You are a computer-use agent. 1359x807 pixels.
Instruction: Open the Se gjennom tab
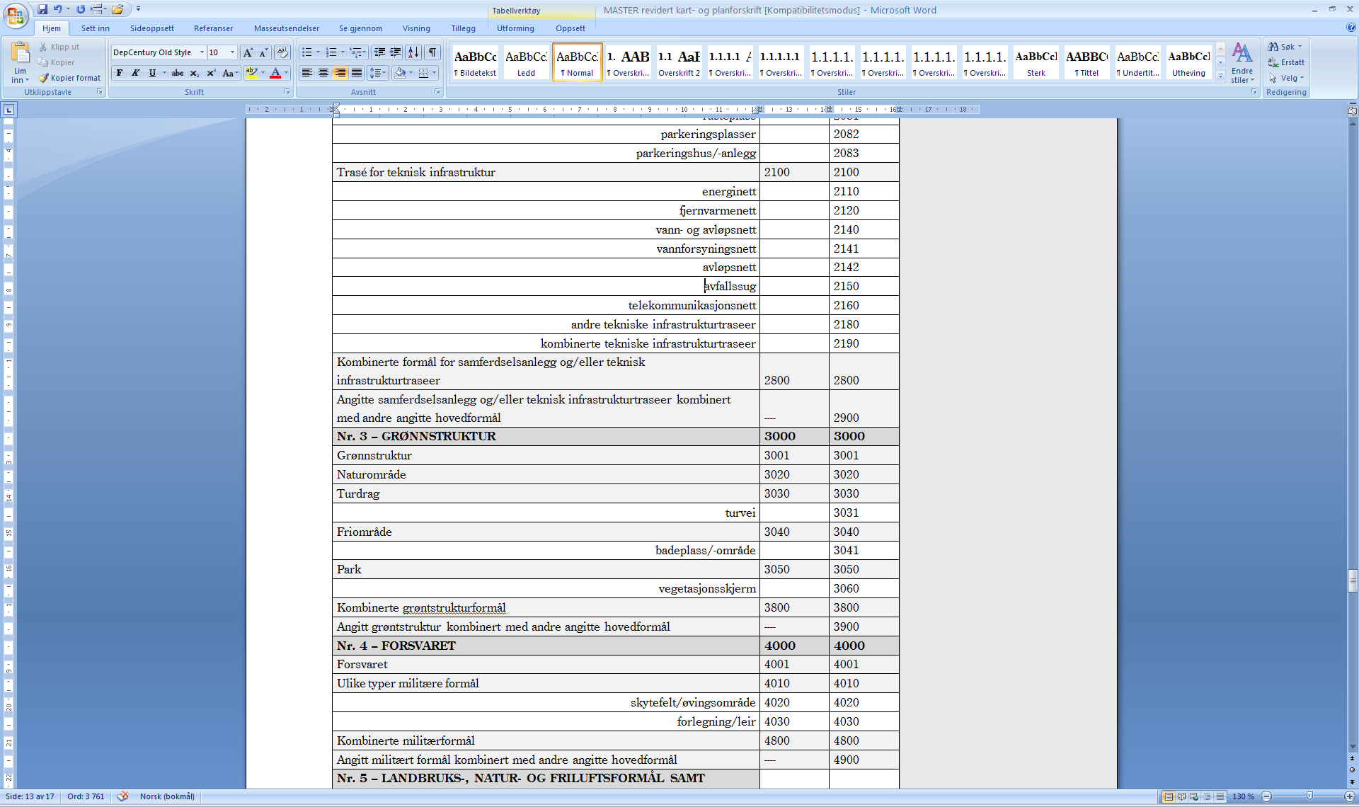[x=360, y=28]
